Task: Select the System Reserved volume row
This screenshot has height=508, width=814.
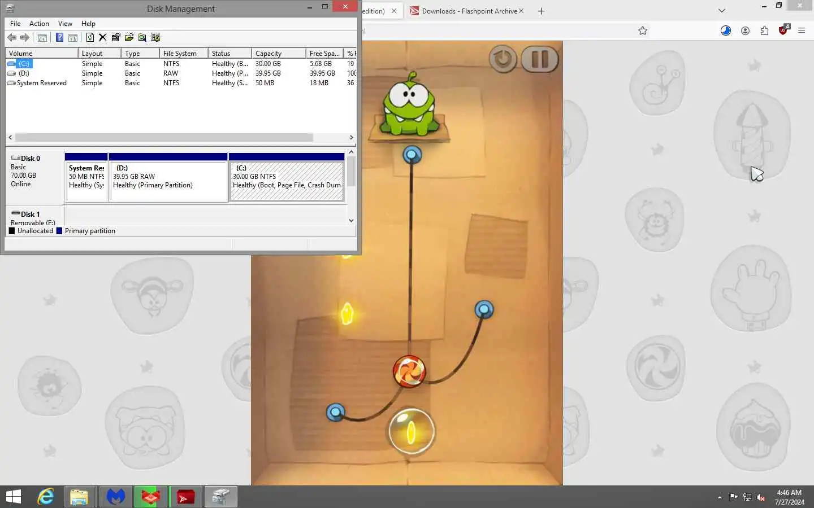Action: [x=181, y=83]
